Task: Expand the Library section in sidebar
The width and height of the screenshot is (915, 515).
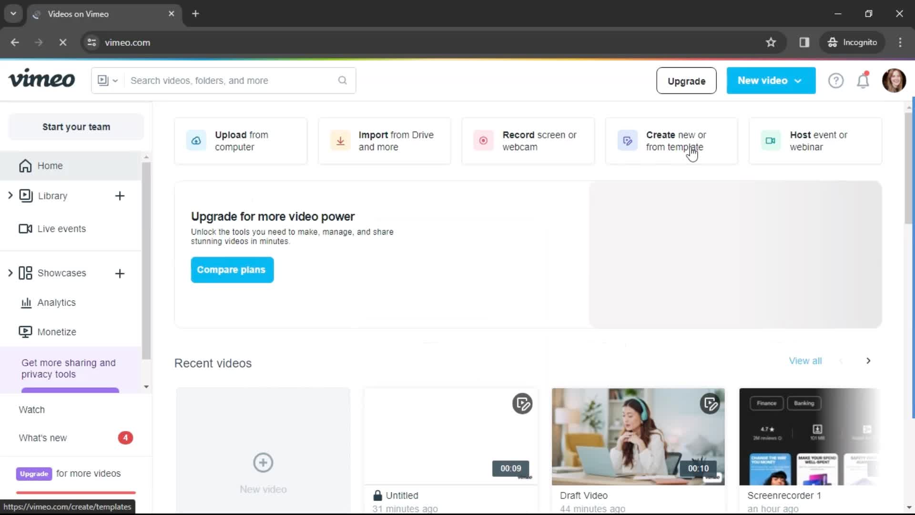Action: click(10, 195)
